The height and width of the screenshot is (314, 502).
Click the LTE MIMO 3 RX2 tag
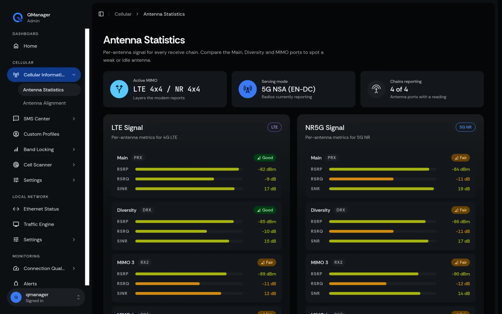(x=145, y=263)
